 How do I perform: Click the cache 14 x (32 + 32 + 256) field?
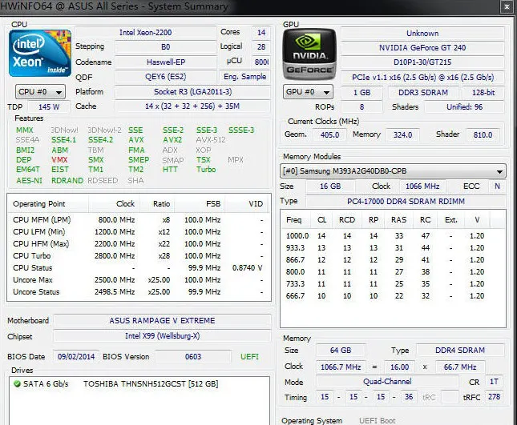click(192, 106)
